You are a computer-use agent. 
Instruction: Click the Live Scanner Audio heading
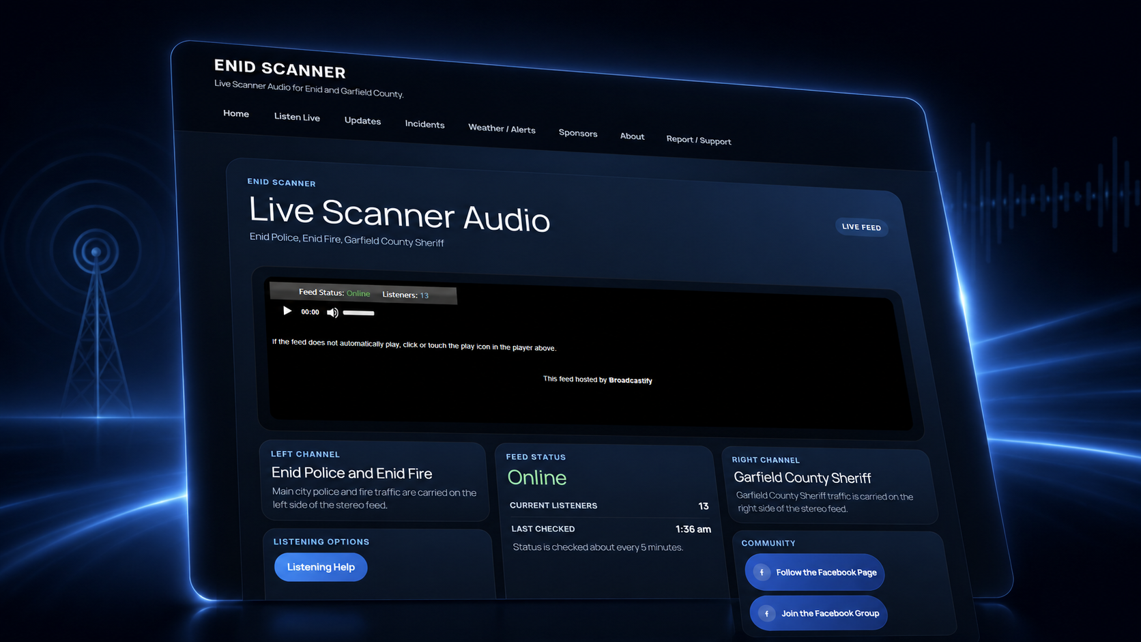pos(399,214)
